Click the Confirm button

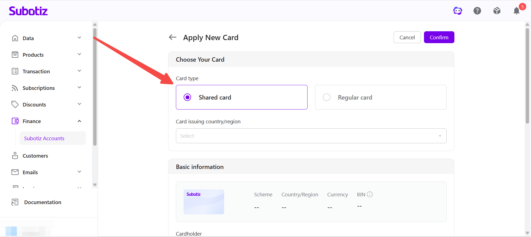click(x=439, y=37)
